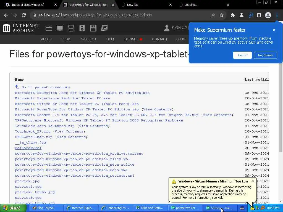Download the 'Microsoft Office XP Pack for Tablet PC' EXE
The width and height of the screenshot is (283, 212).
click(77, 104)
